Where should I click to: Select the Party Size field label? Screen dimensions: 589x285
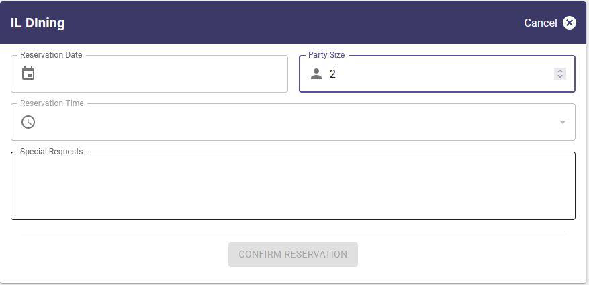click(326, 55)
